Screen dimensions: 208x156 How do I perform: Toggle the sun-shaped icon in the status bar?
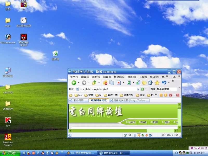(147, 135)
